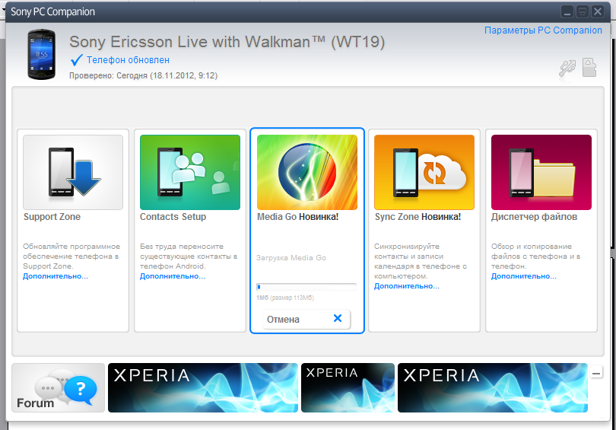Viewport: 616px width, 430px height.
Task: Click Дополнительно link under Contacts Setup
Action: pos(173,276)
